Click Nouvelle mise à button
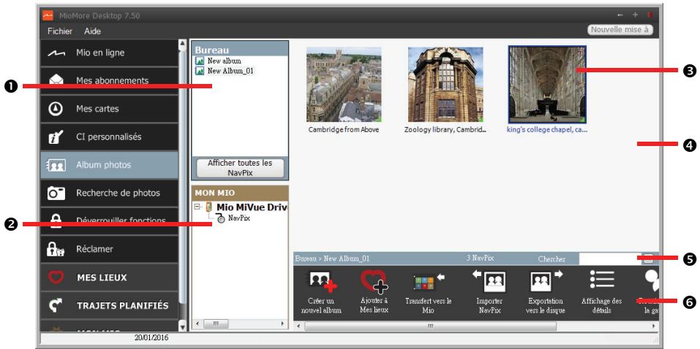Screen dimensions: 700x349 [x=620, y=30]
